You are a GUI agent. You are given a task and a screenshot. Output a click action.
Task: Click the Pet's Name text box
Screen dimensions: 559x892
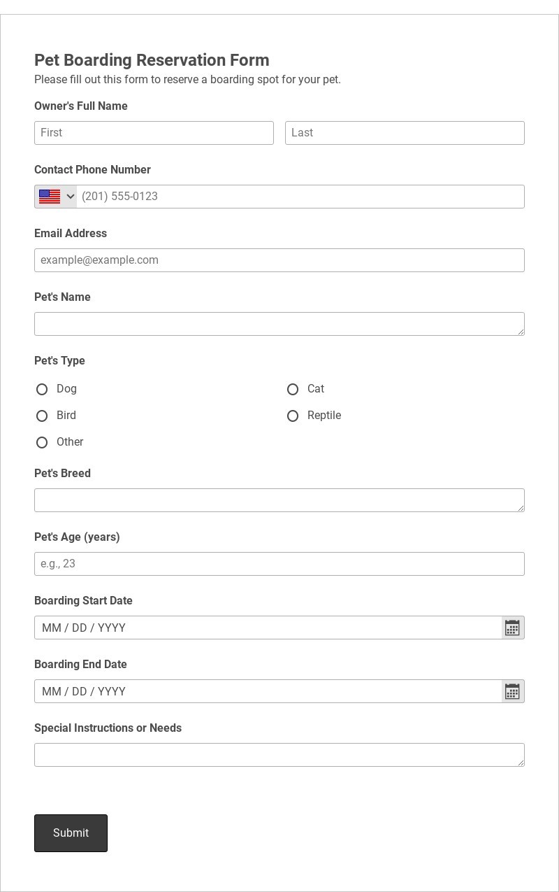click(x=279, y=324)
